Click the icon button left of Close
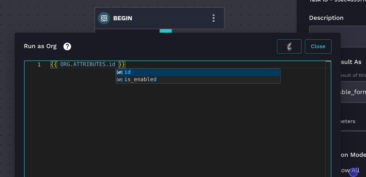The height and width of the screenshot is (177, 366). (x=289, y=46)
